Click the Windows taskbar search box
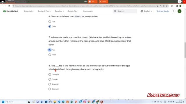 [x=16, y=102]
